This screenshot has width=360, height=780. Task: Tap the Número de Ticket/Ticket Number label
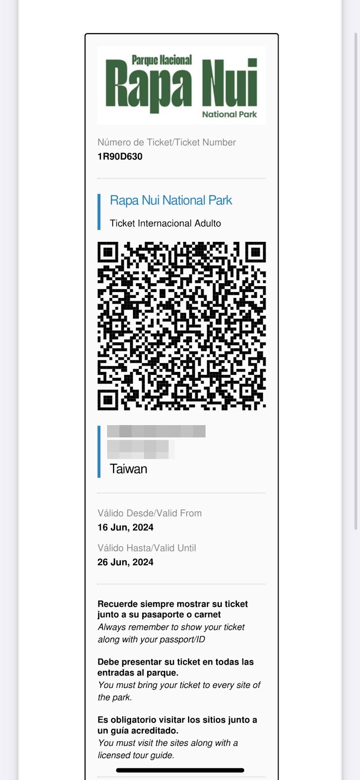click(167, 142)
